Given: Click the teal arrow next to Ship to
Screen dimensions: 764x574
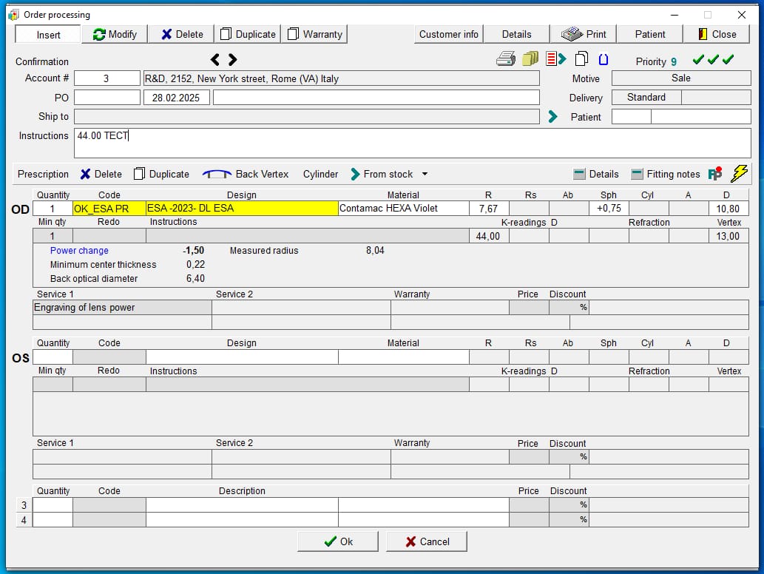Looking at the screenshot, I should [x=552, y=116].
